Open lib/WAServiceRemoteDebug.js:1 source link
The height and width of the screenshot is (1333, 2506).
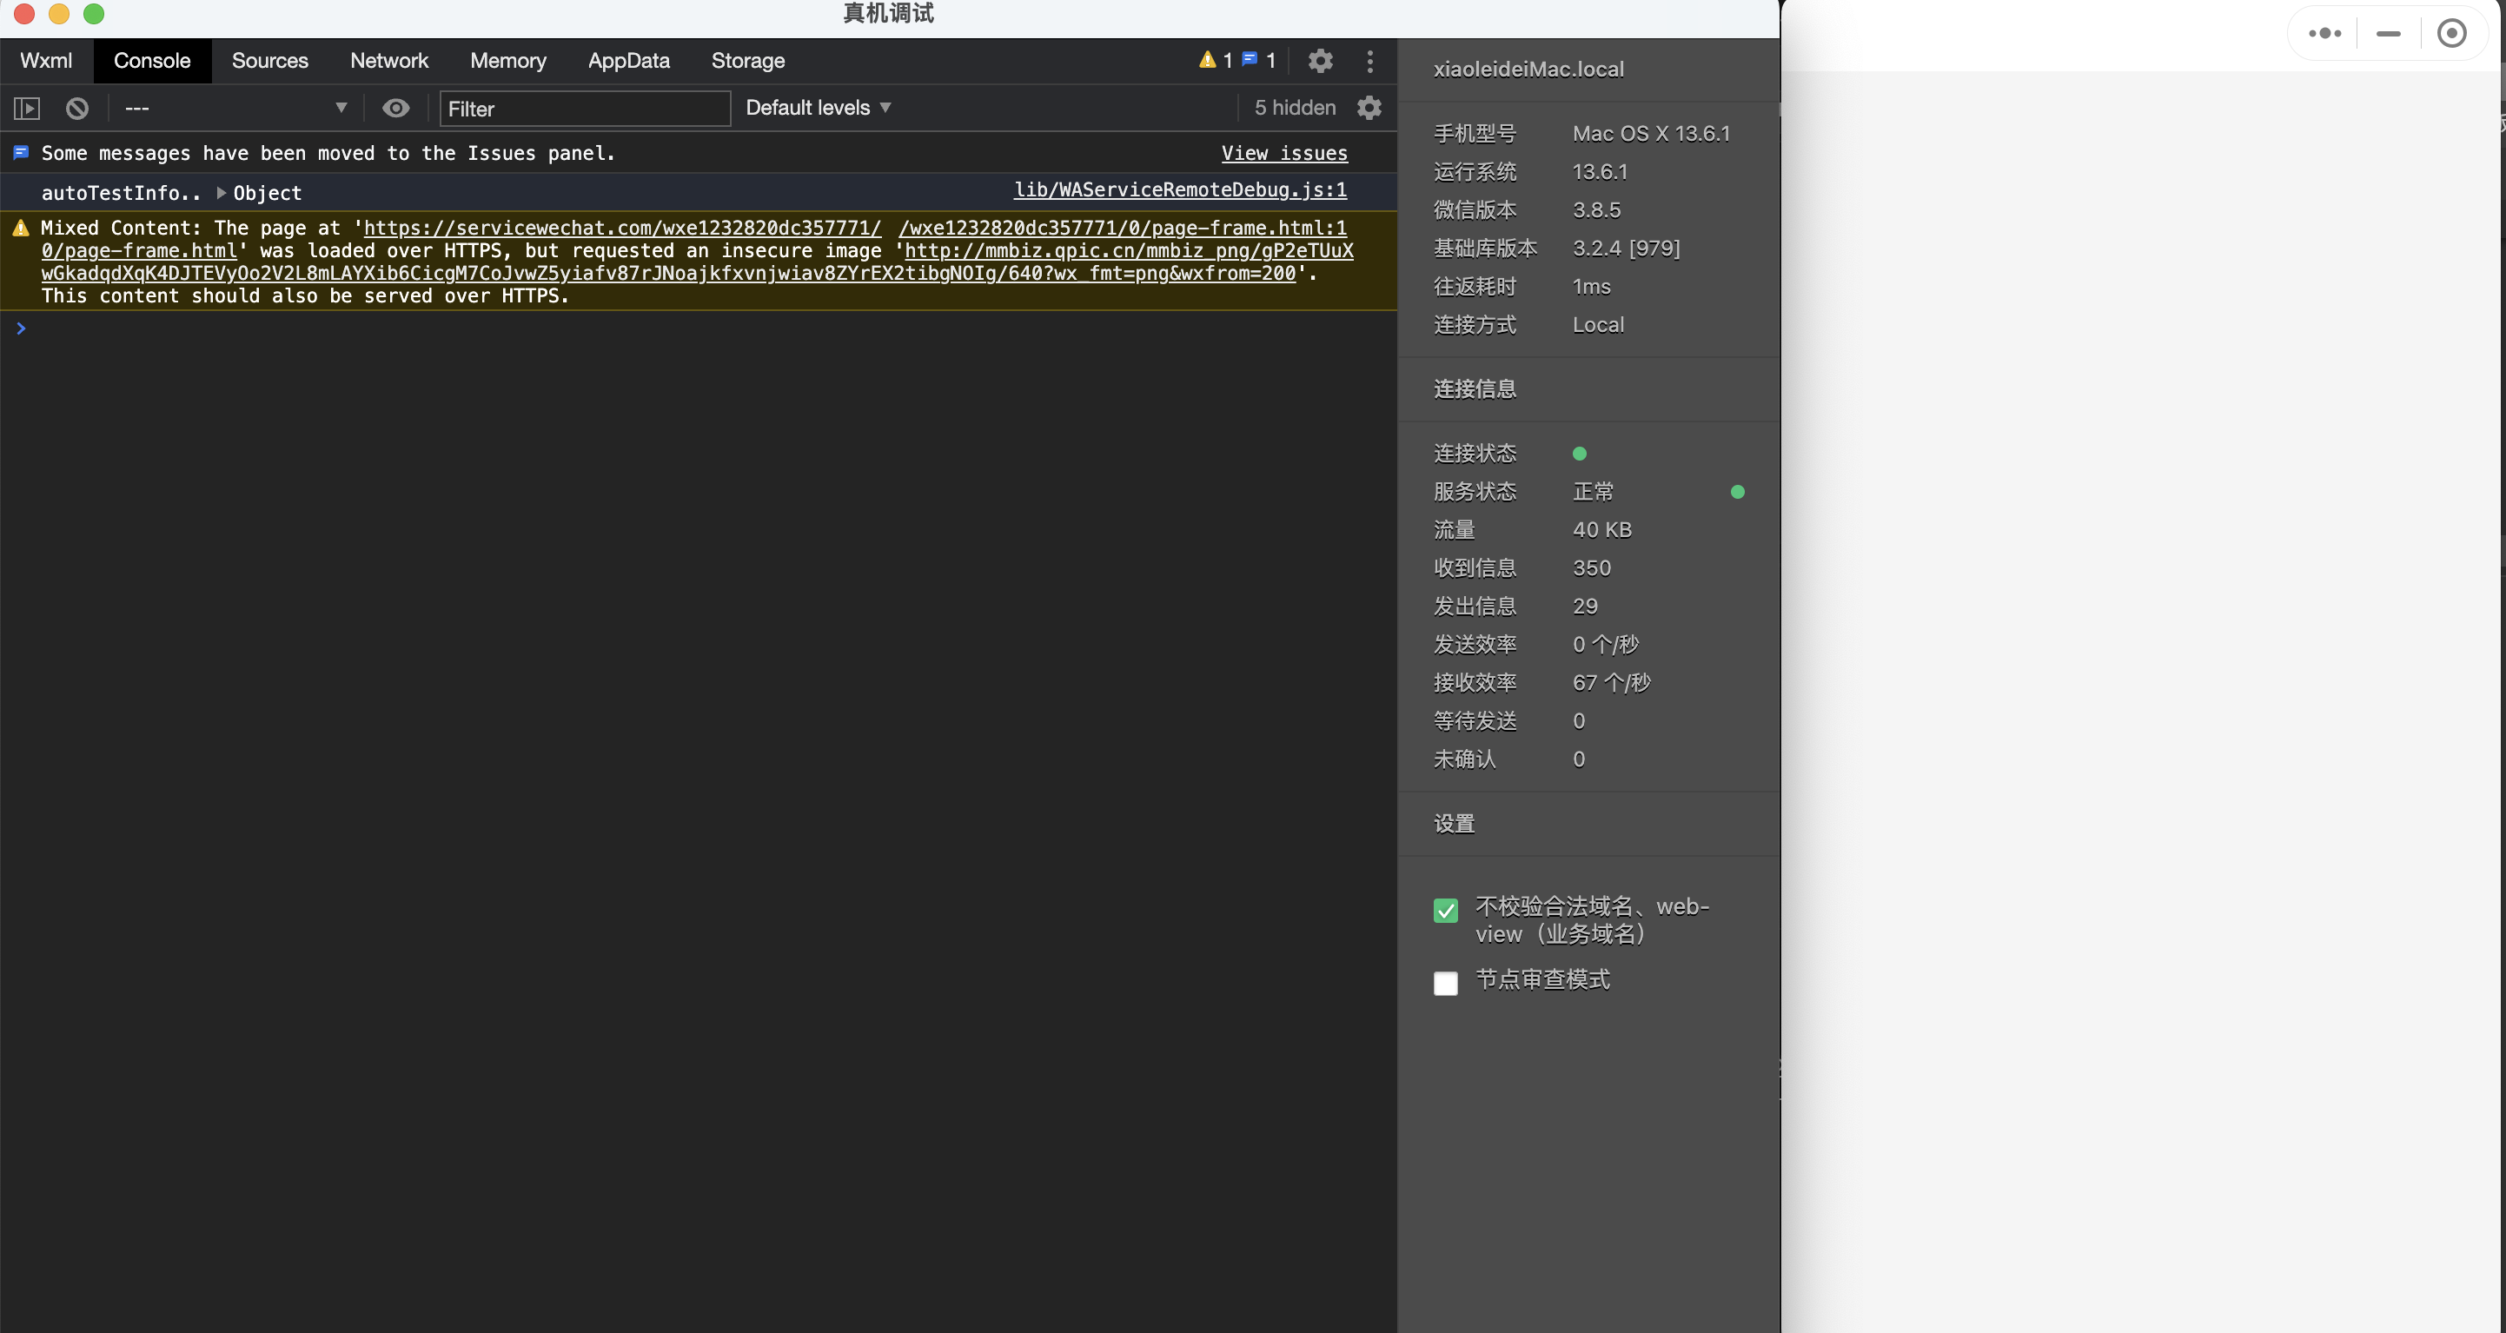click(x=1179, y=189)
